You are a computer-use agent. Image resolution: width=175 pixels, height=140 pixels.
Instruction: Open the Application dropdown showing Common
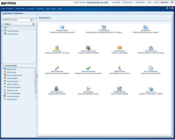click(x=31, y=20)
